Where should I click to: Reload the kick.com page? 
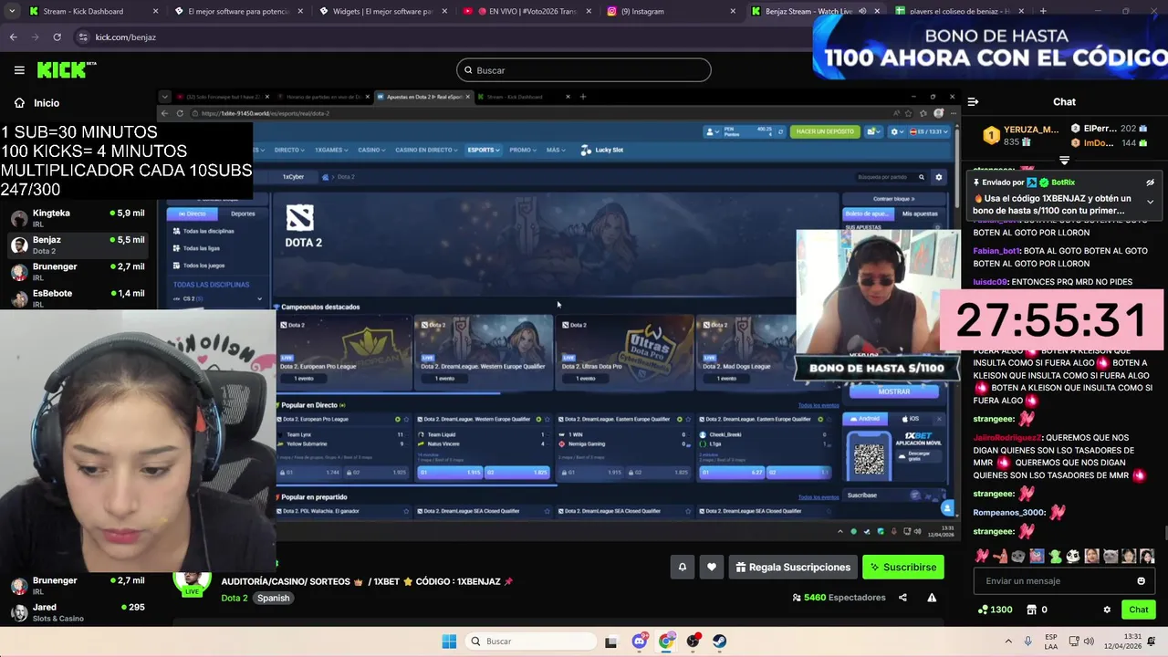tap(57, 36)
